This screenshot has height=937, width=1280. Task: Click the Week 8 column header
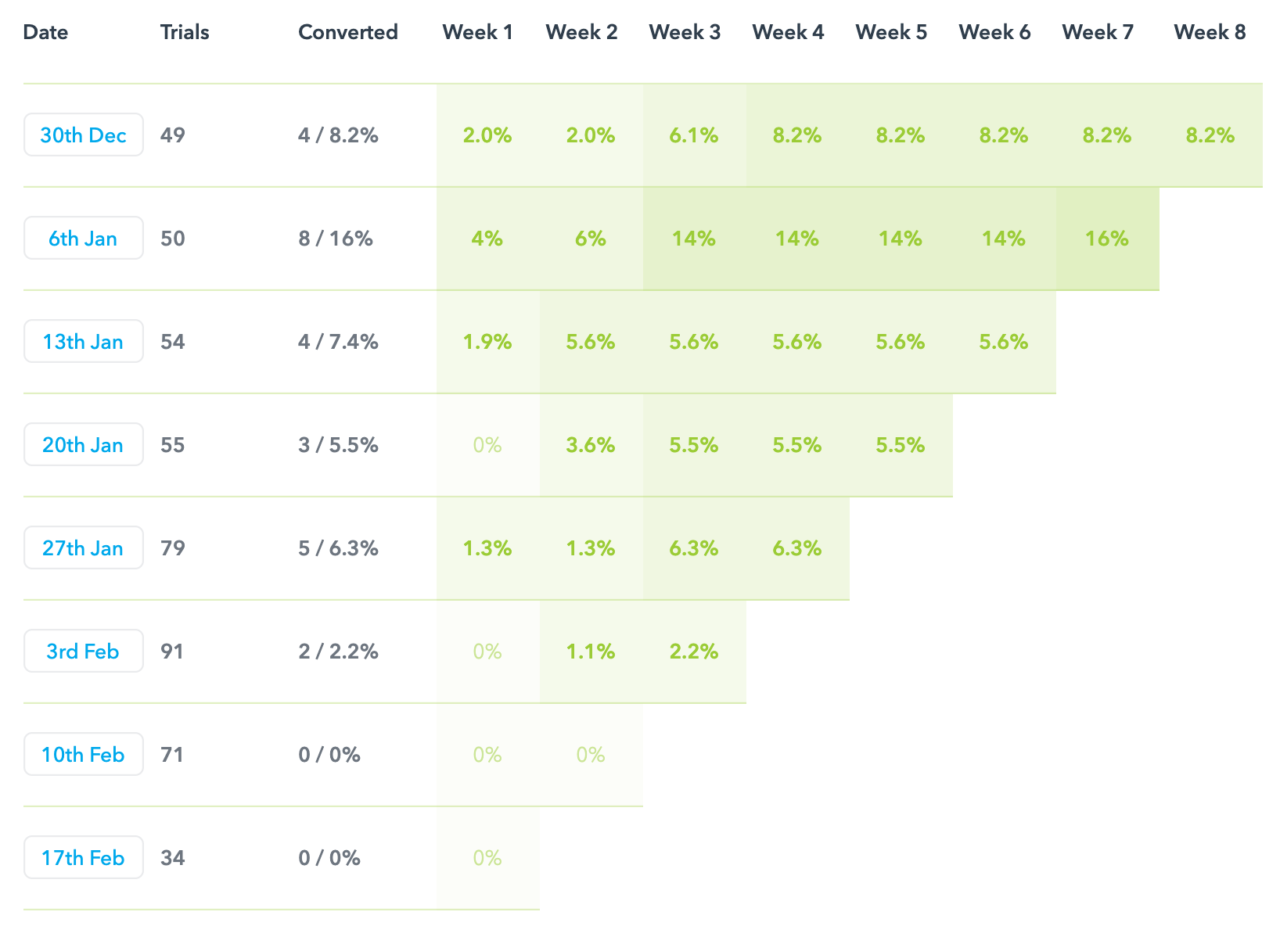pos(1210,32)
